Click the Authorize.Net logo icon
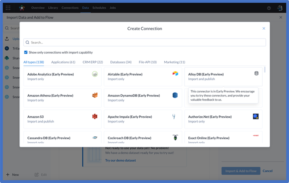Viewport: 289px width, 183px height. coord(256,116)
